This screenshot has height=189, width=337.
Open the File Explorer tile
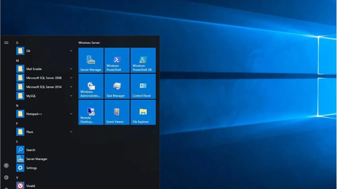[143, 112]
